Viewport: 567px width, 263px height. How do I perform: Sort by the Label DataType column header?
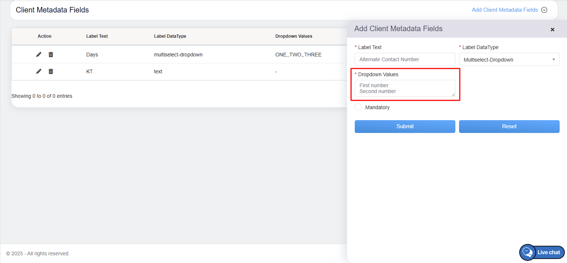pos(170,36)
